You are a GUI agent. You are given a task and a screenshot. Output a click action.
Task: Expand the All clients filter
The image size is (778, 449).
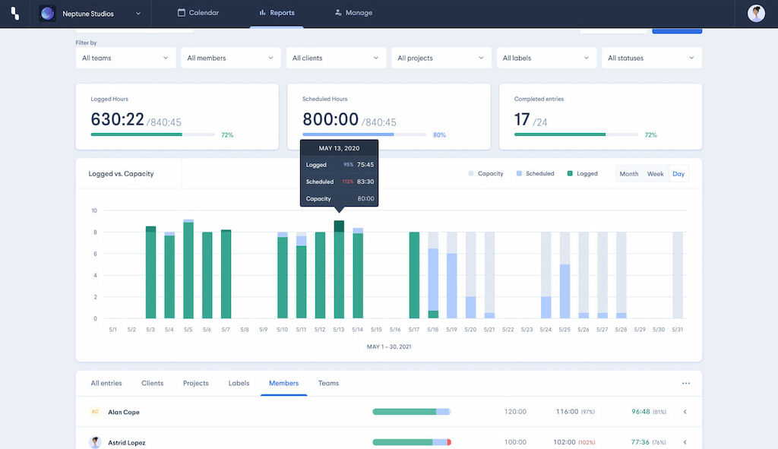pyautogui.click(x=336, y=57)
